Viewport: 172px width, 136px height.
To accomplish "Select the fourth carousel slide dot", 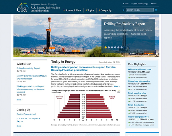I will [115, 47].
